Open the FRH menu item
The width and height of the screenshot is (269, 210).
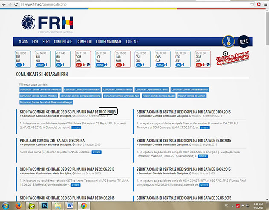pos(35,42)
